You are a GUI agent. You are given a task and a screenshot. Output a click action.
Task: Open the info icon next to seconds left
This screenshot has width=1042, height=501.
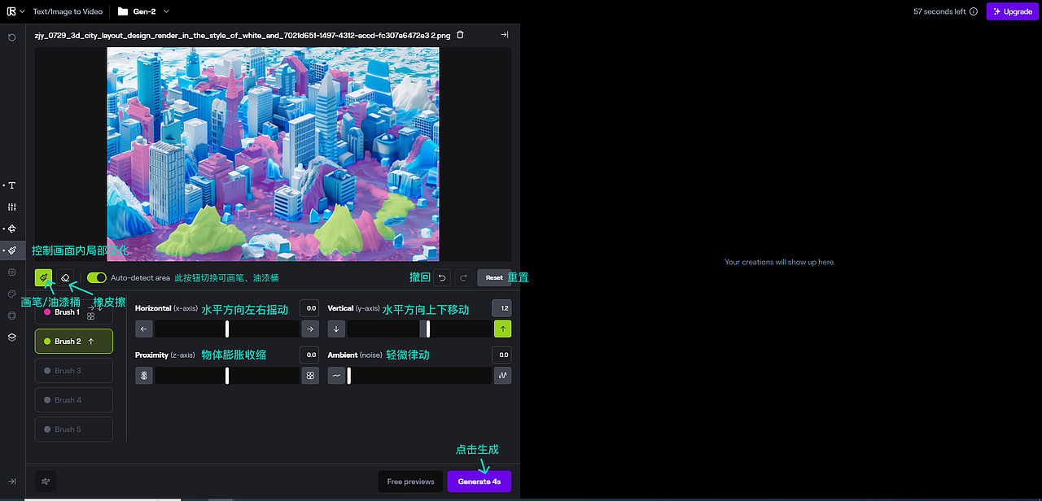pyautogui.click(x=974, y=11)
